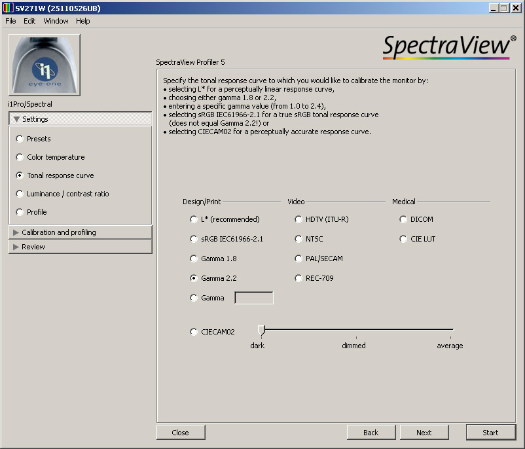Collapse the Settings section
Viewport: 525px width, 449px height.
pyautogui.click(x=81, y=119)
